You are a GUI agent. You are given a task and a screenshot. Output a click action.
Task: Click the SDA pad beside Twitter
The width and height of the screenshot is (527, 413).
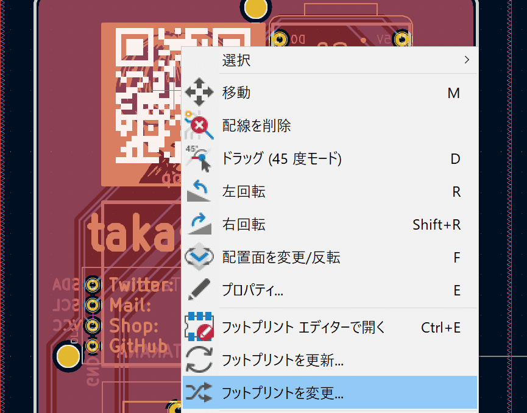[x=93, y=285]
